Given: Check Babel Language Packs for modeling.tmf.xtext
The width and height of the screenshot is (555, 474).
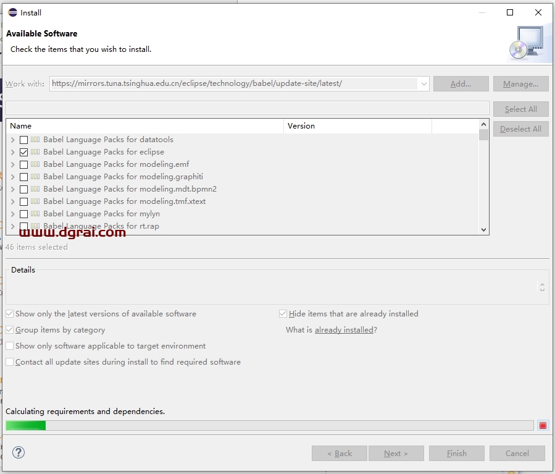Looking at the screenshot, I should [23, 201].
